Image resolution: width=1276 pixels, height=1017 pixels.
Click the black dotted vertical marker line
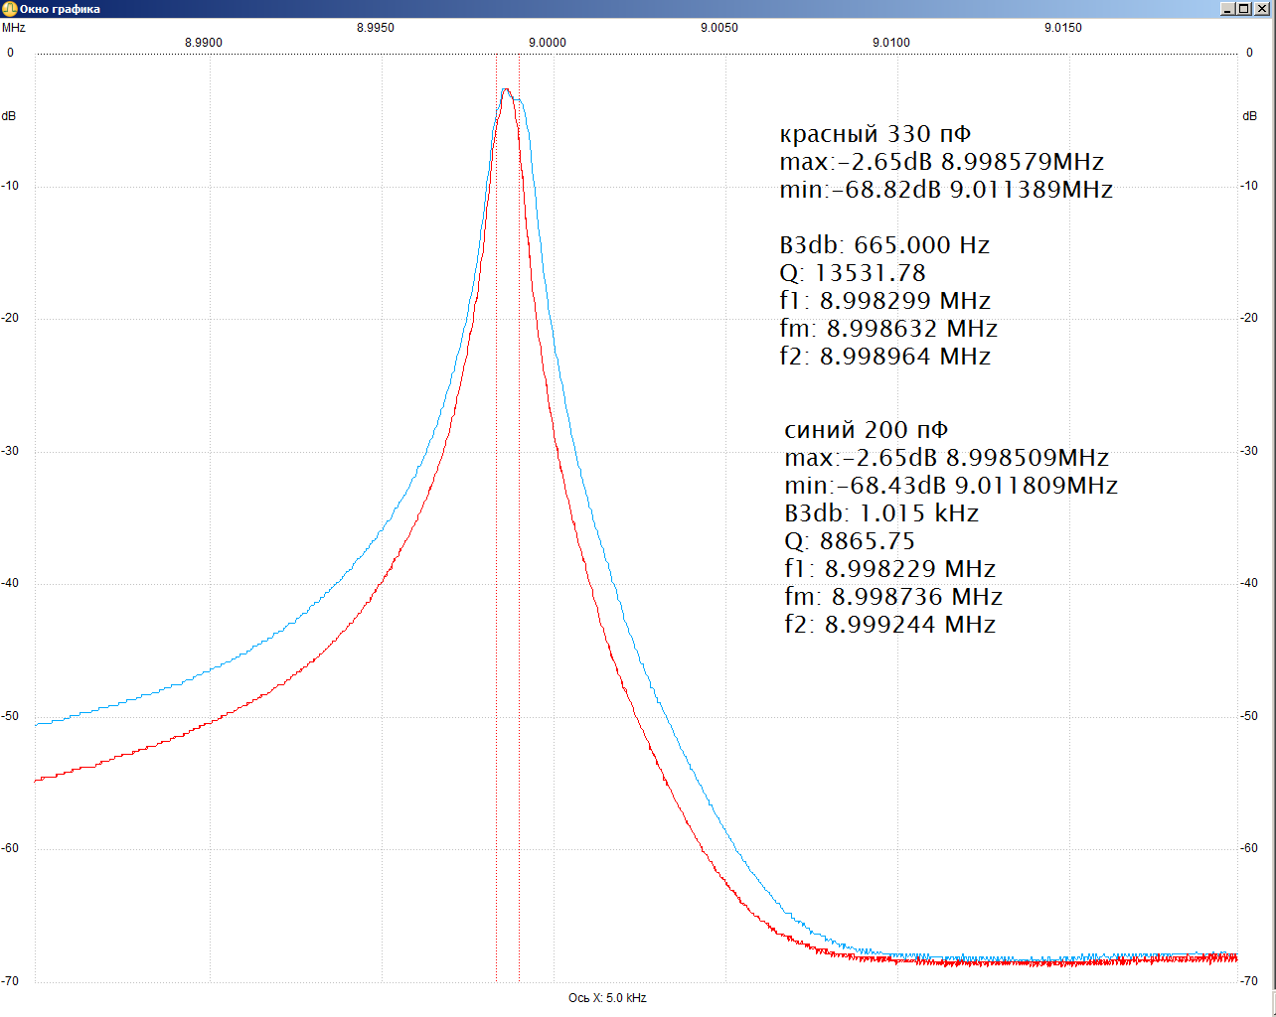[x=496, y=596]
